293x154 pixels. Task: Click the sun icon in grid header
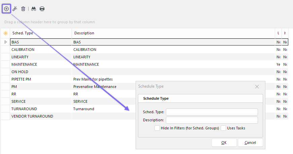tap(5, 33)
